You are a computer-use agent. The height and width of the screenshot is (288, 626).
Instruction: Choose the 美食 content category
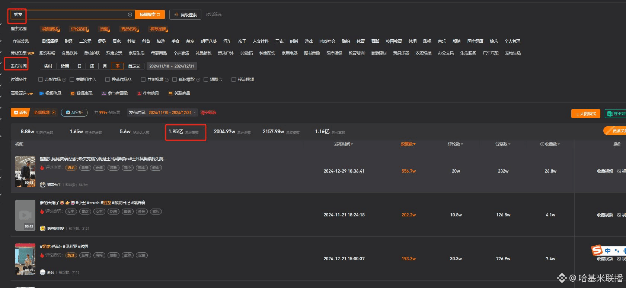pyautogui.click(x=175, y=41)
